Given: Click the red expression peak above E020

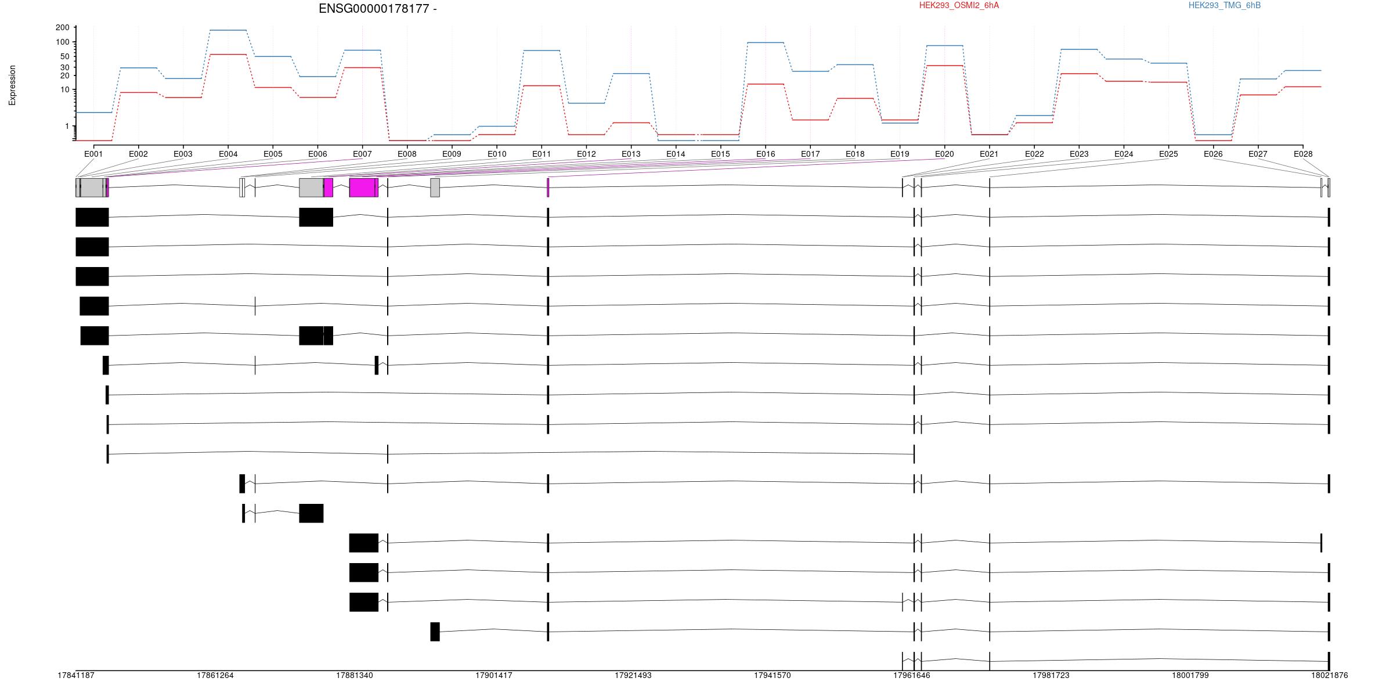Looking at the screenshot, I should click(944, 66).
